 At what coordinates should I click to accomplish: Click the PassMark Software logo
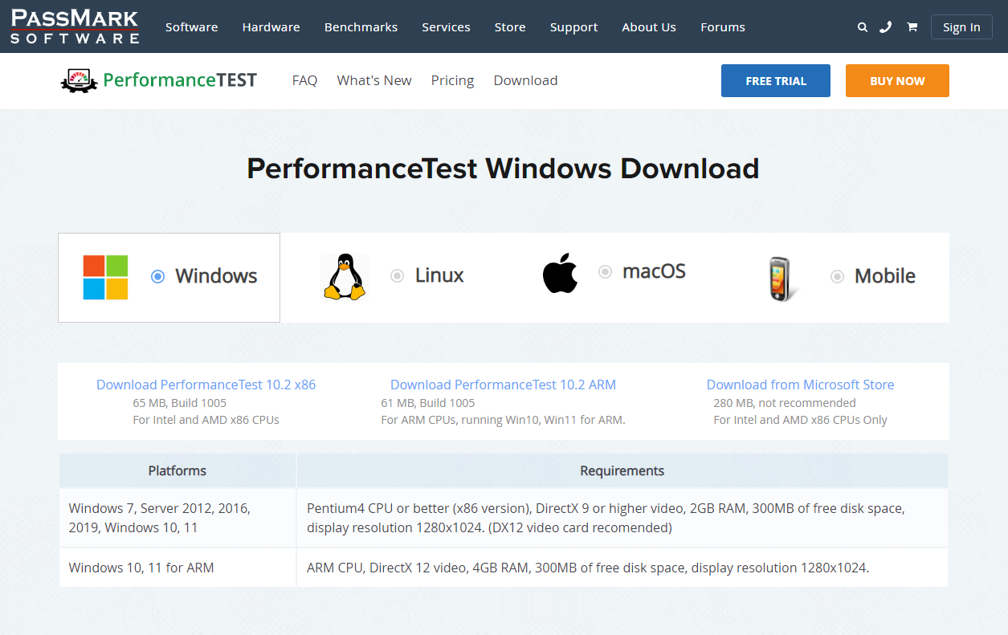[75, 26]
